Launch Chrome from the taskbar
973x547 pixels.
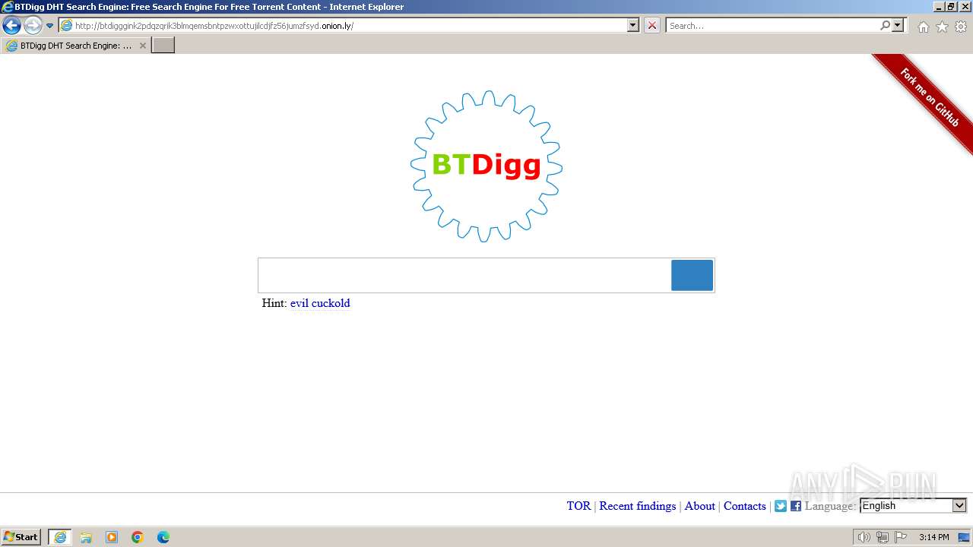click(138, 537)
